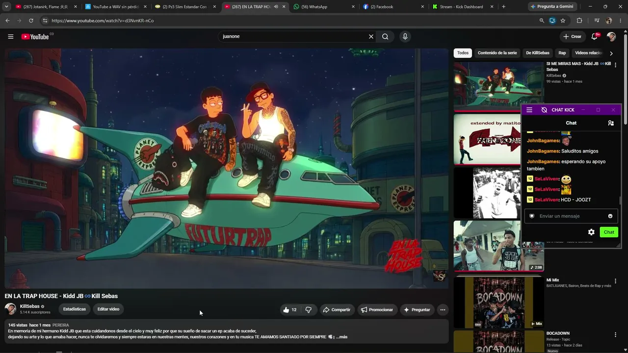Open Chat Kick hamburger menu
The width and height of the screenshot is (628, 353).
[529, 110]
